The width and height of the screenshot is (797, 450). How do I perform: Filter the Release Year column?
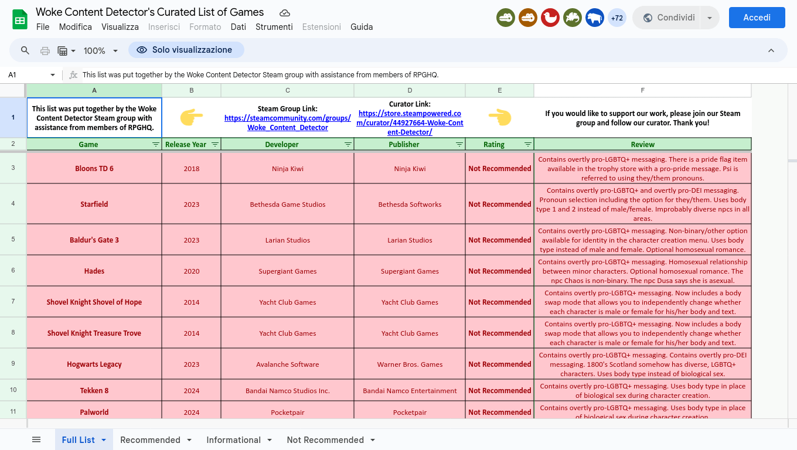(215, 144)
